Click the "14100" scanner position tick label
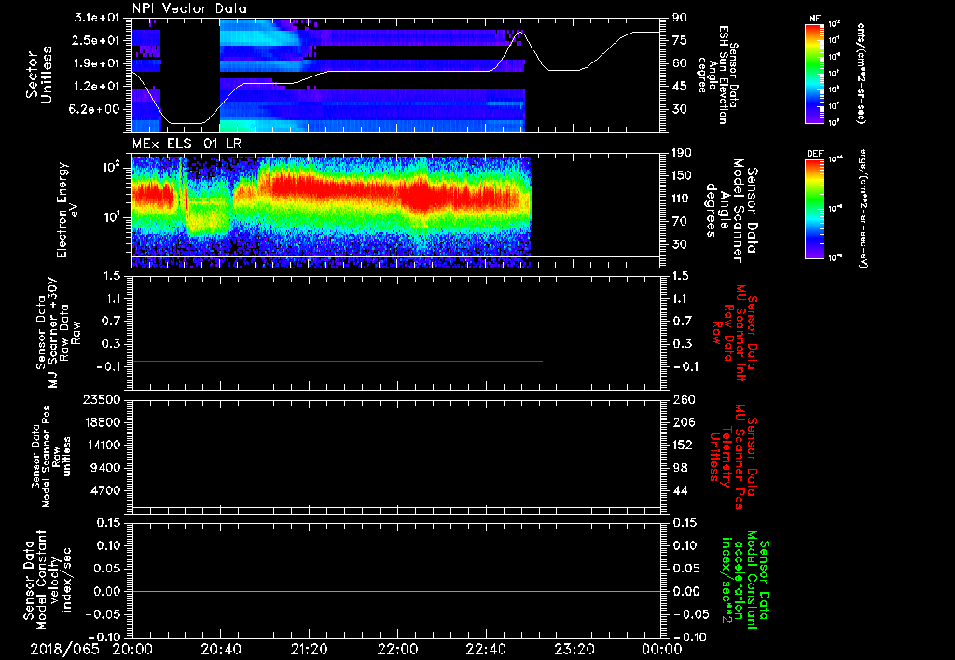 click(x=101, y=445)
